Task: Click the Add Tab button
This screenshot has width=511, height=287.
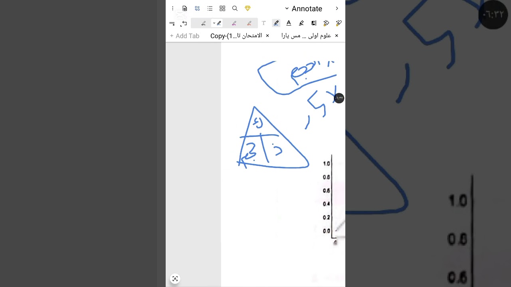Action: coord(184,36)
